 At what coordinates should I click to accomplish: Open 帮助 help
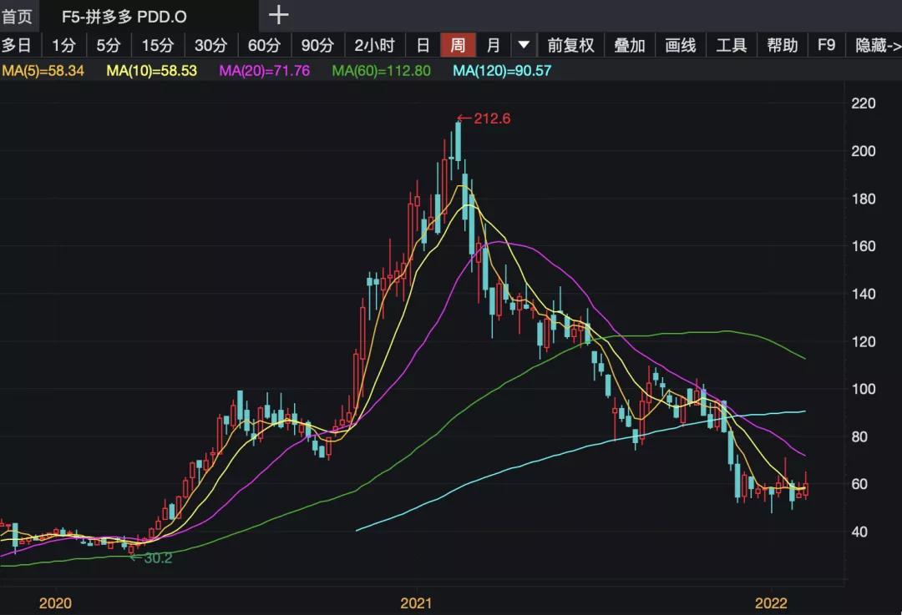[x=782, y=45]
